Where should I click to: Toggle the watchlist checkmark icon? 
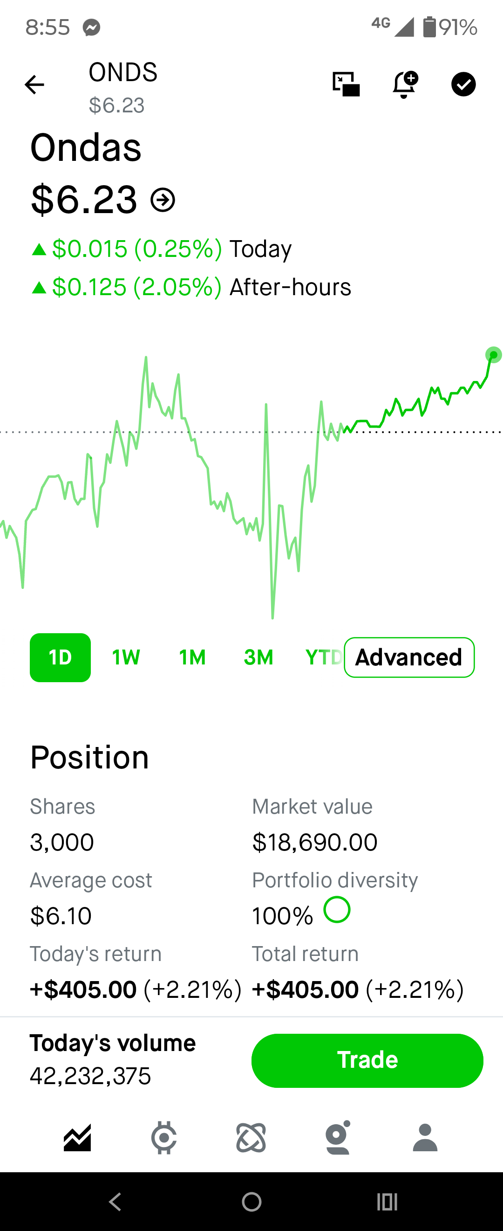(463, 84)
